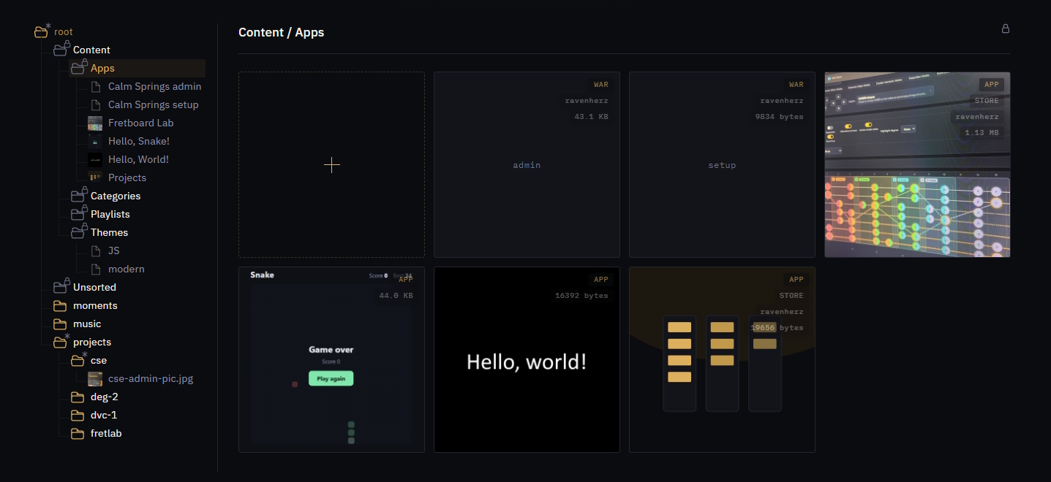Click the Fretboard Lab thumbnail icon in tree
Image resolution: width=1051 pixels, height=482 pixels.
pyautogui.click(x=95, y=123)
